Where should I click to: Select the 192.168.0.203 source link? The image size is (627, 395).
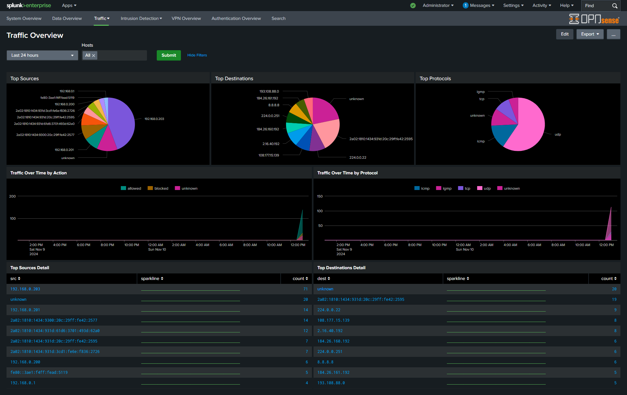point(25,289)
